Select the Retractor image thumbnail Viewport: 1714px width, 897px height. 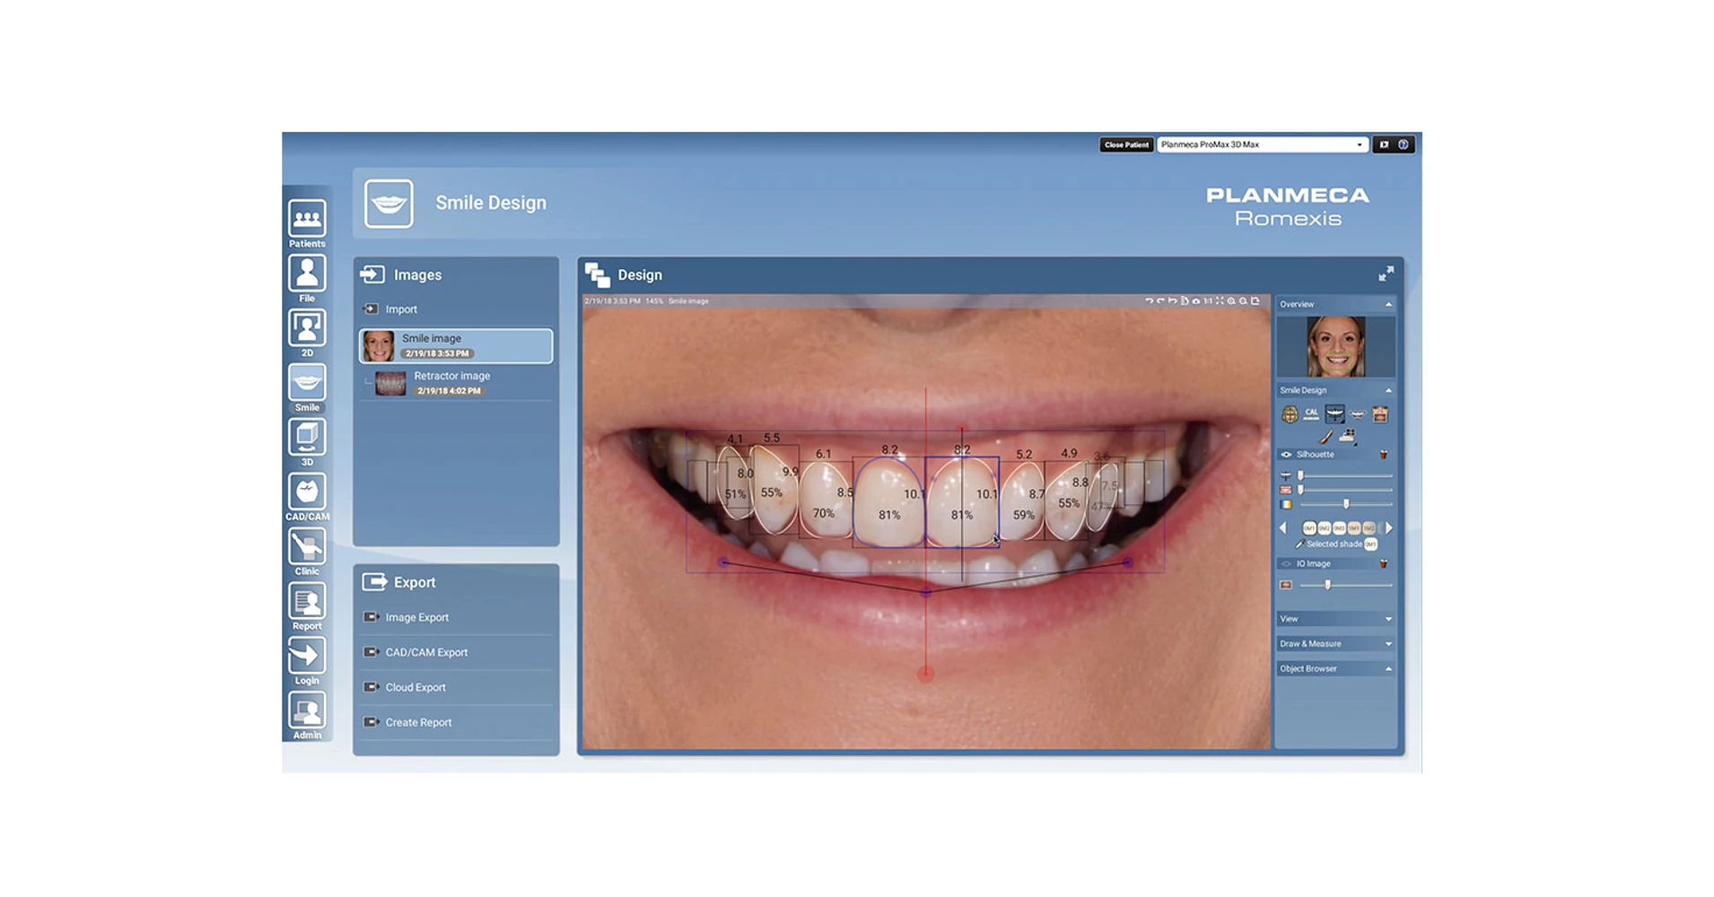[x=453, y=383]
